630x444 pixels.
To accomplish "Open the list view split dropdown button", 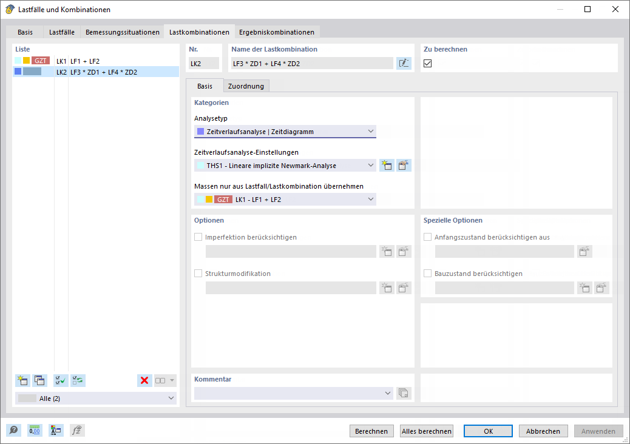I will point(165,380).
